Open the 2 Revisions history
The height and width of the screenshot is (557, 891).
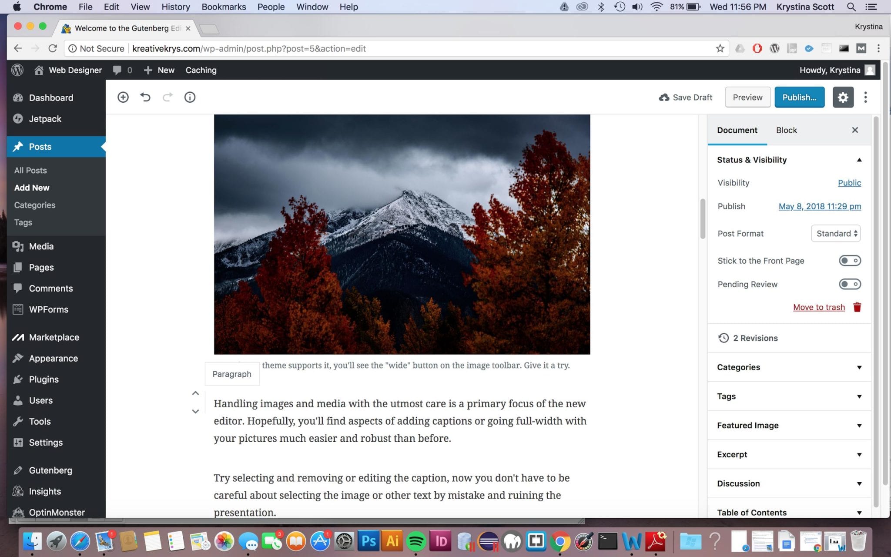pos(755,338)
